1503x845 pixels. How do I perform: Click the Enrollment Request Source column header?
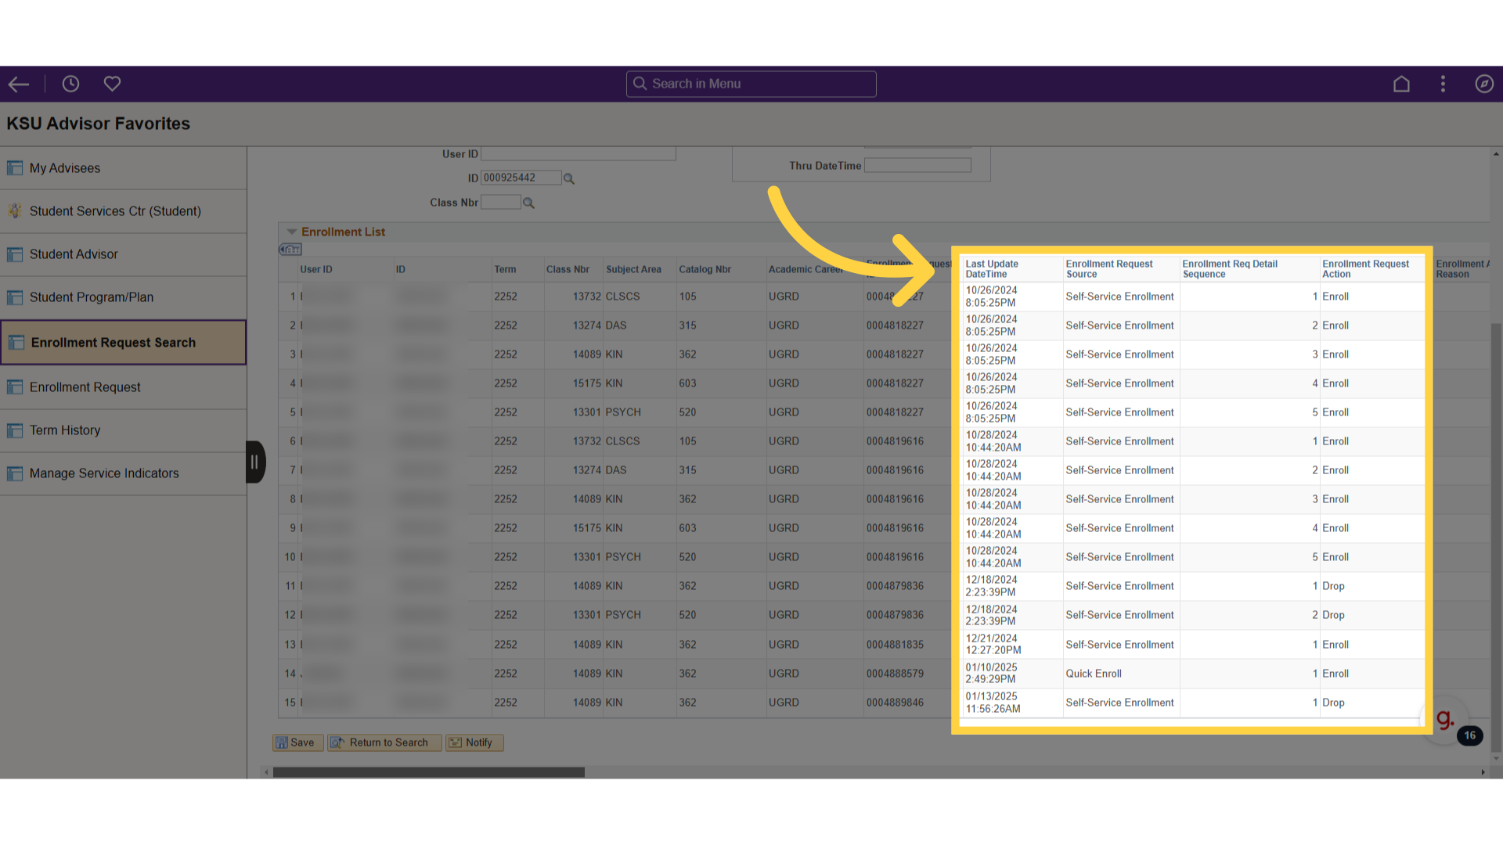click(1109, 269)
